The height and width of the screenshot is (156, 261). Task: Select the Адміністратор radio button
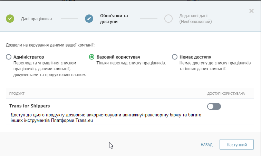tap(9, 57)
